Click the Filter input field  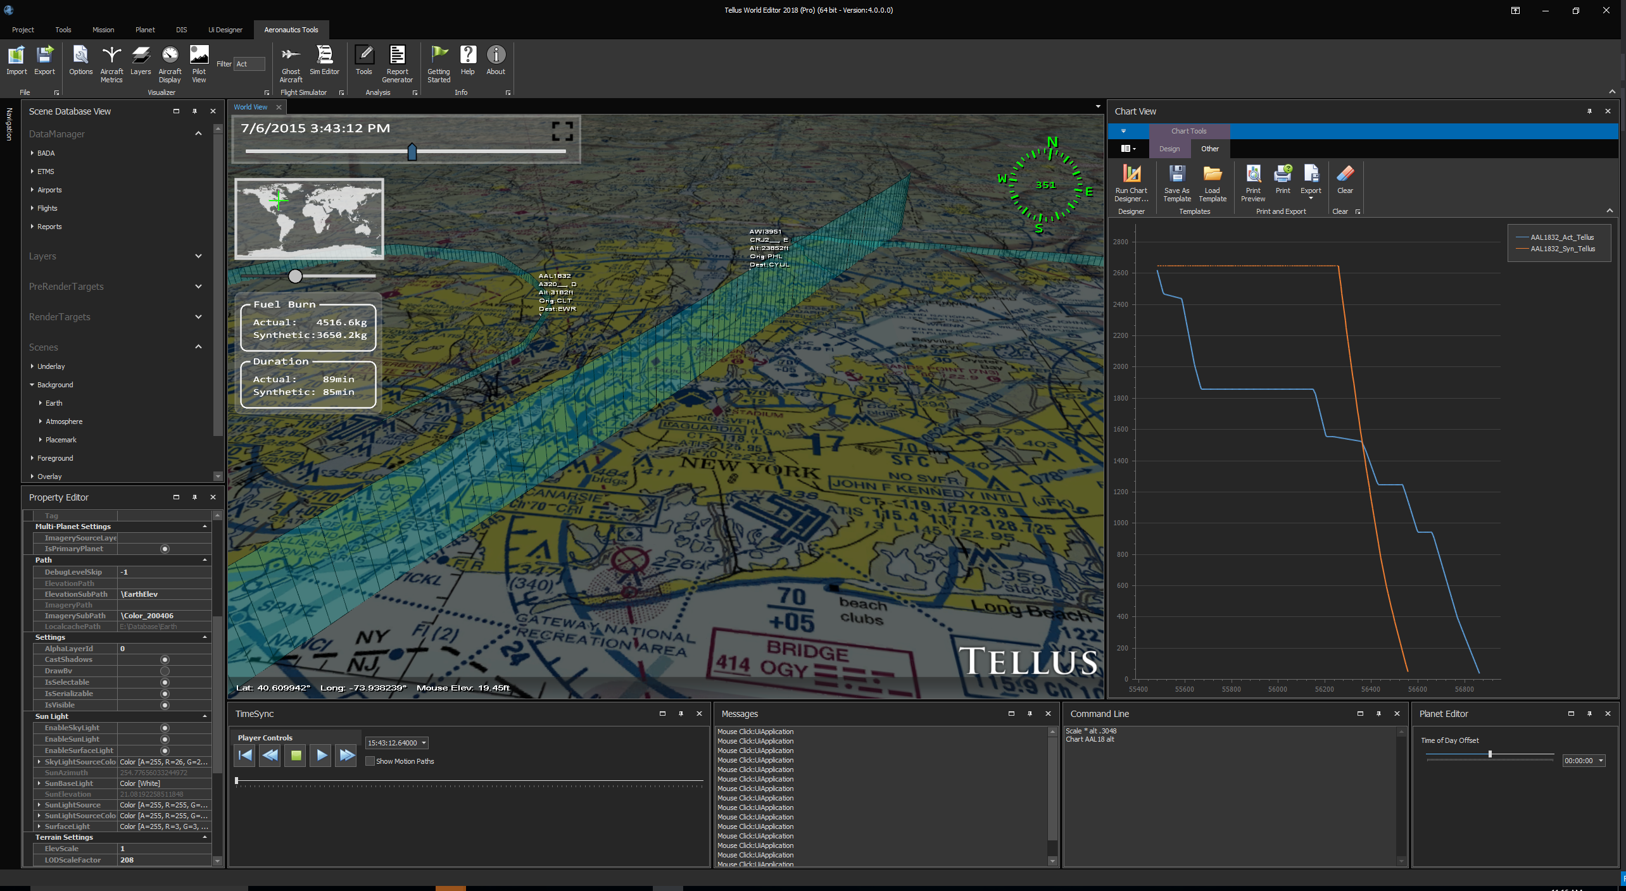(249, 64)
